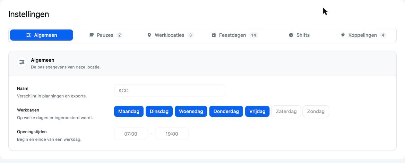Click the Koppelingen count badge 4
Image resolution: width=405 pixels, height=163 pixels.
[x=383, y=35]
